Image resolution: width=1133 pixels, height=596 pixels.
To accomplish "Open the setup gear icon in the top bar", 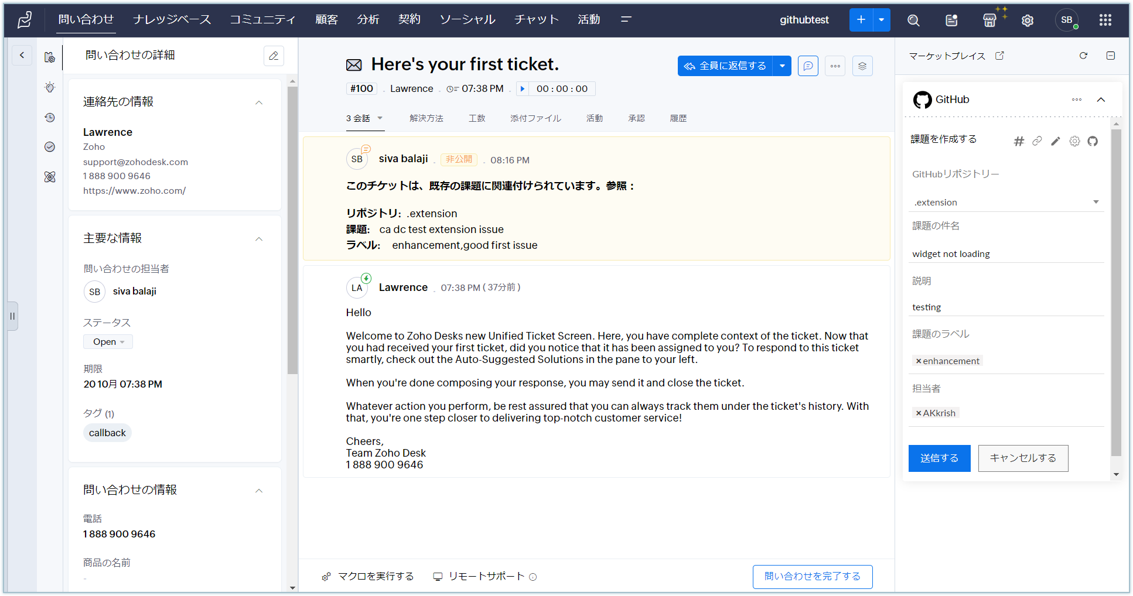I will coord(1028,20).
